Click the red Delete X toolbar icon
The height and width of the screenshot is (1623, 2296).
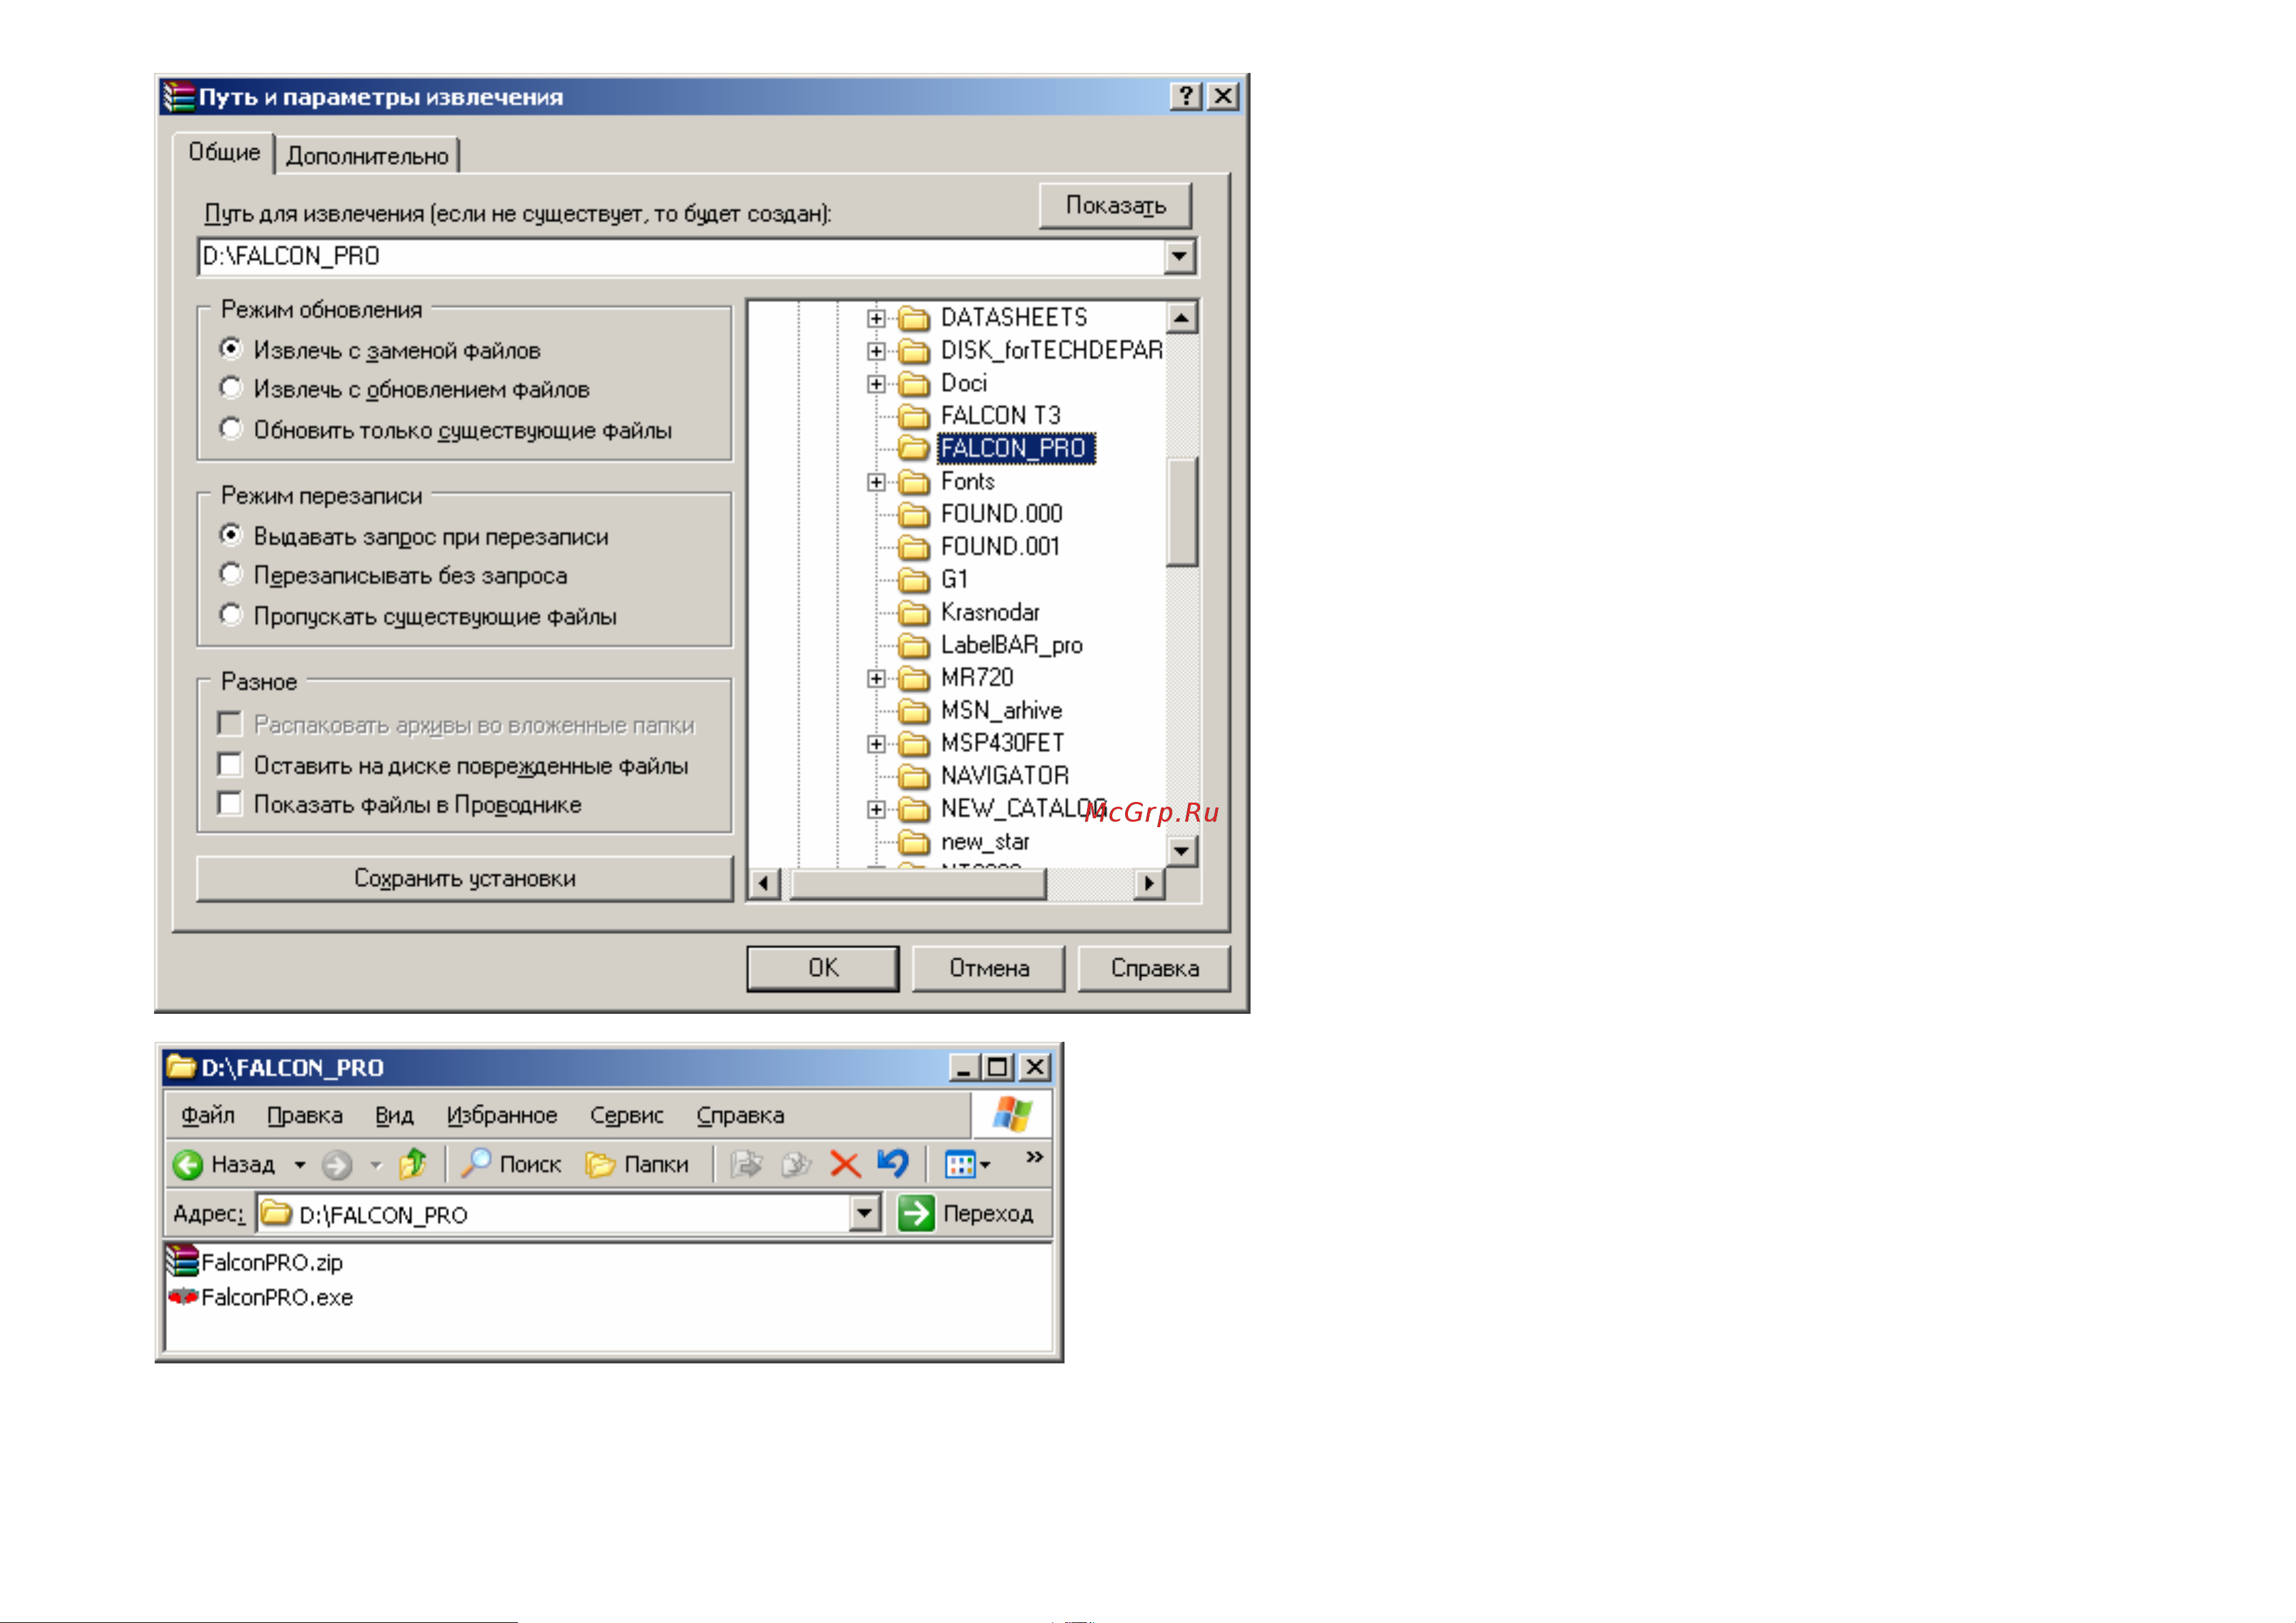pos(845,1164)
